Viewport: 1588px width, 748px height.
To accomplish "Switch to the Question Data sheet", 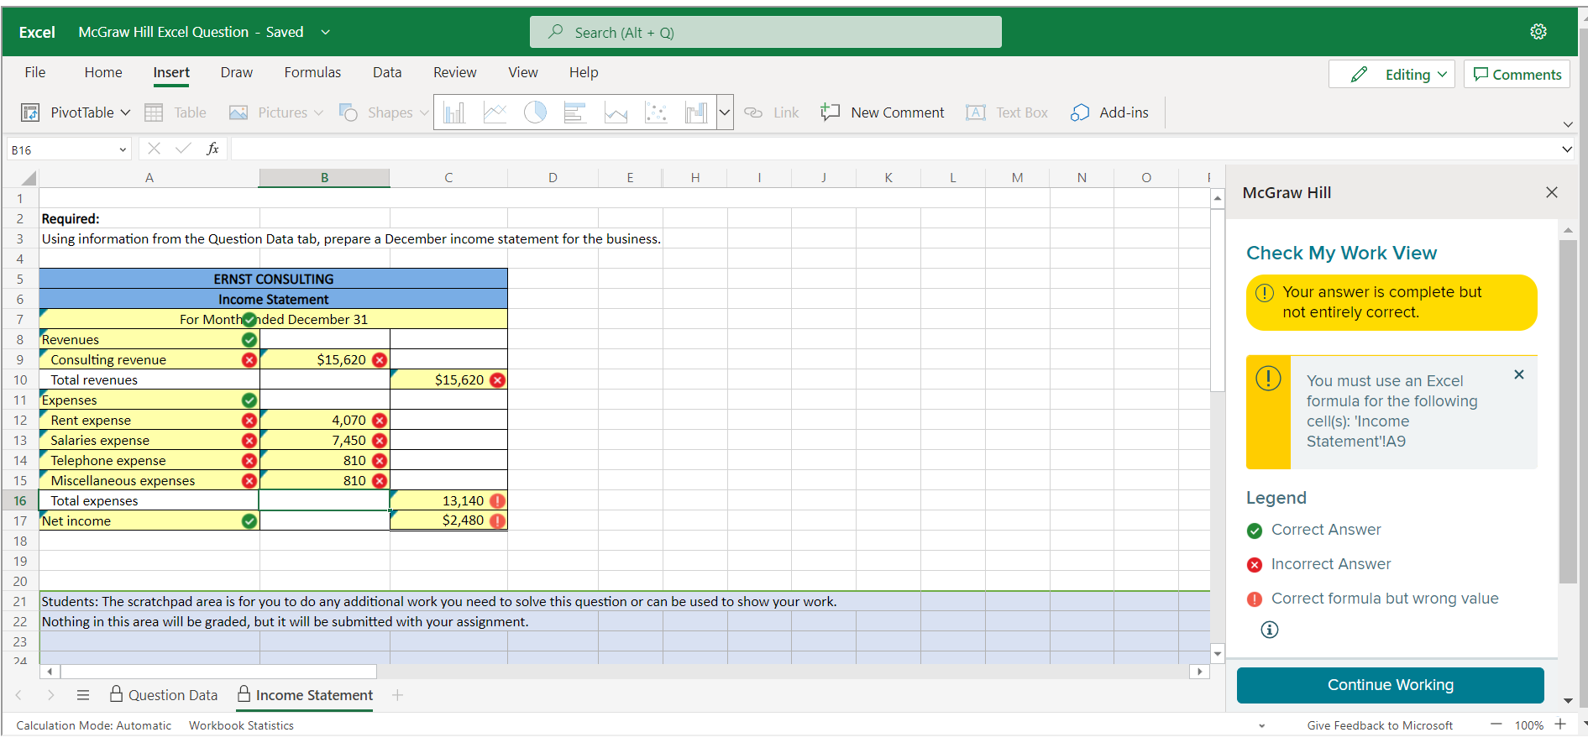I will [164, 695].
